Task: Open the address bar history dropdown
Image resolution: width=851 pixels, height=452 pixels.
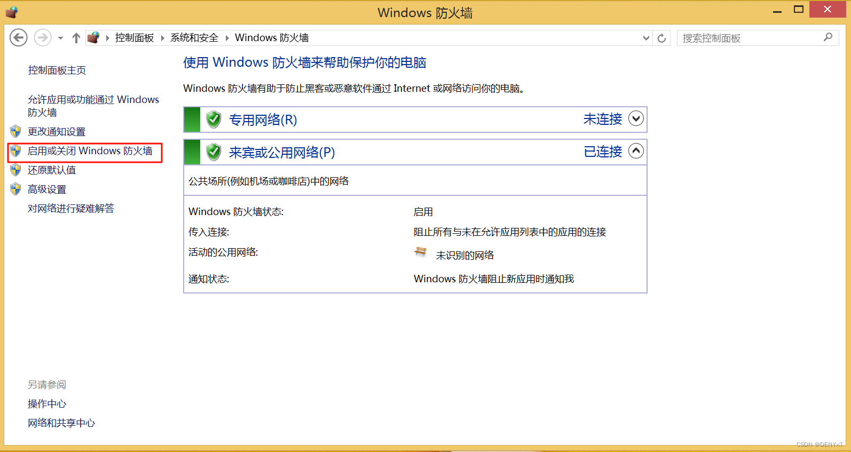Action: point(646,38)
